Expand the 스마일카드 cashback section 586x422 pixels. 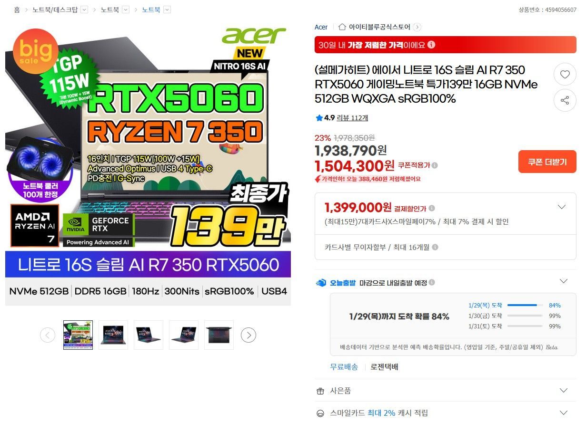(564, 412)
